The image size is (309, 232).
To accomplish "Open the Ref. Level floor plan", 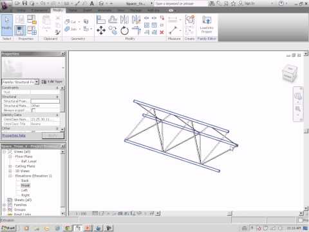I will [x=29, y=161].
